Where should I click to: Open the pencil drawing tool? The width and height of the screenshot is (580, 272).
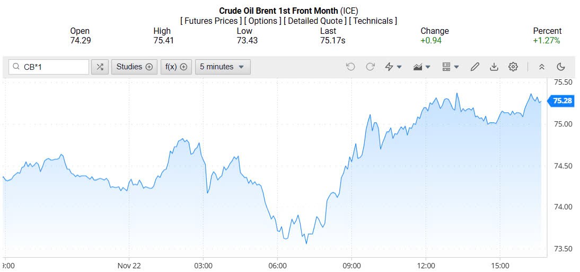point(475,67)
